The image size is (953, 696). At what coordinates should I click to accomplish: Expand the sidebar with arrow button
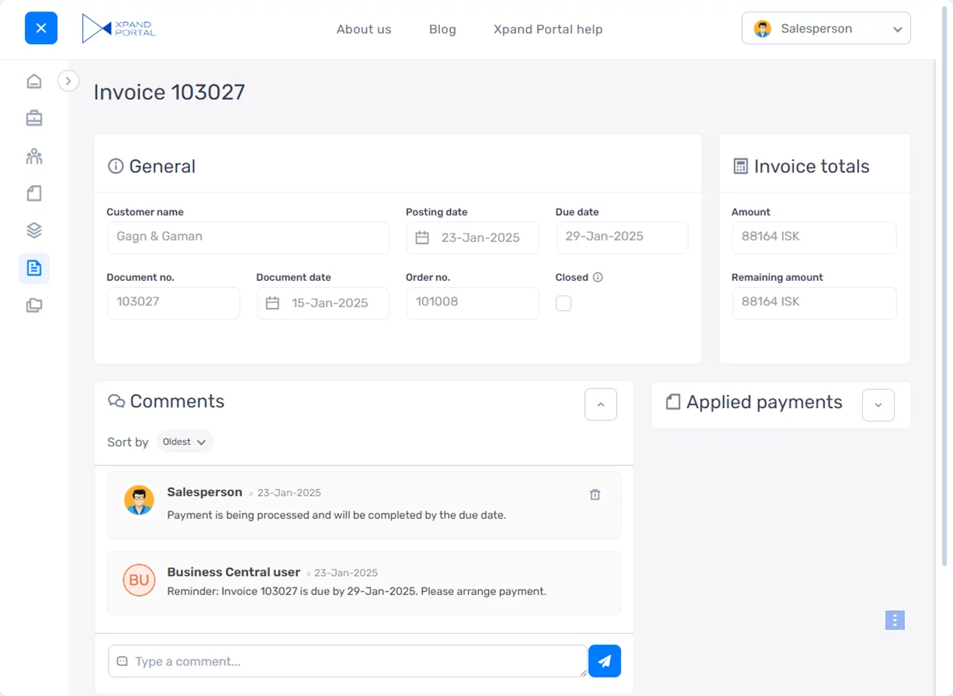(68, 81)
